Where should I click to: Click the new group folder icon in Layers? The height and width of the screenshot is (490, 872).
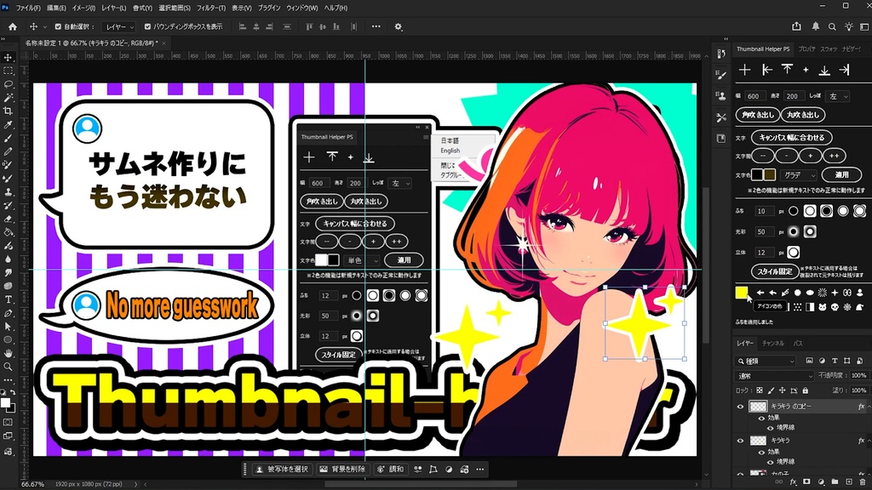click(x=835, y=481)
